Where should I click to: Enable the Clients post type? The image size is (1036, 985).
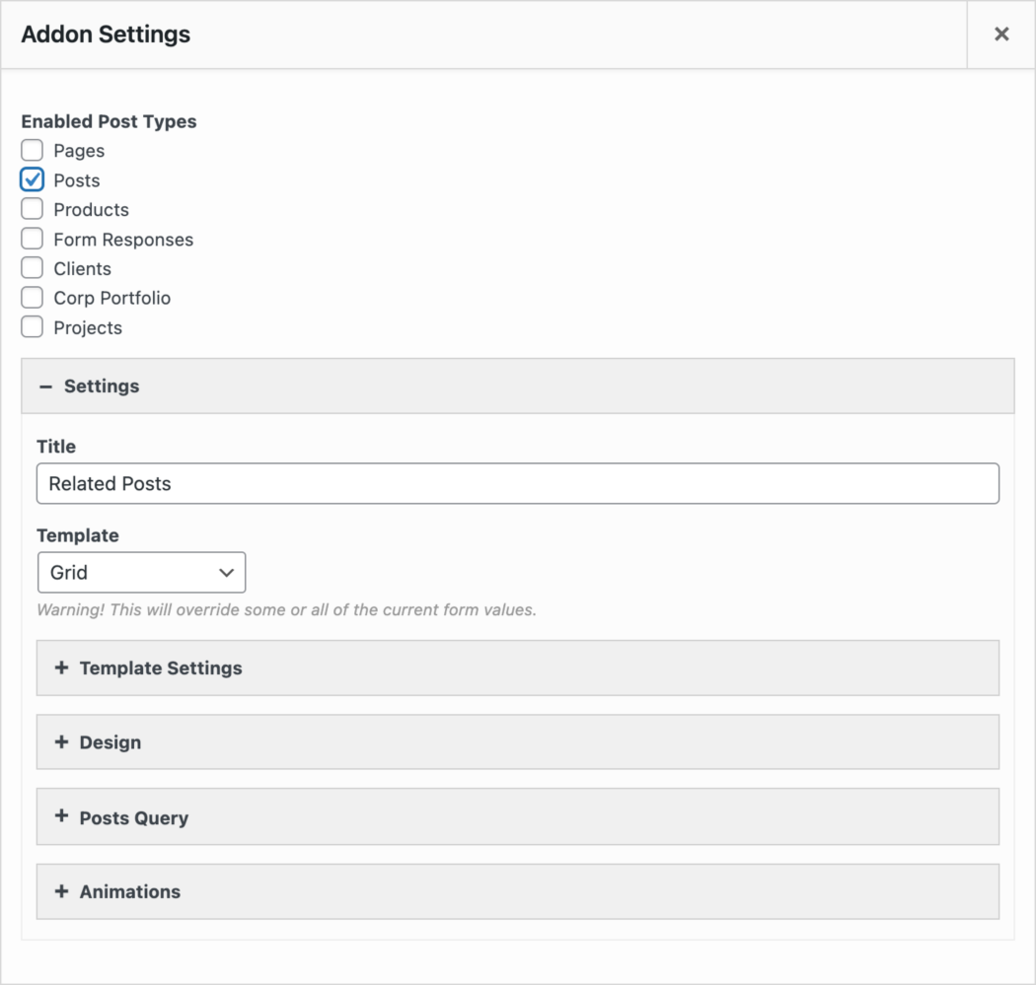[33, 267]
